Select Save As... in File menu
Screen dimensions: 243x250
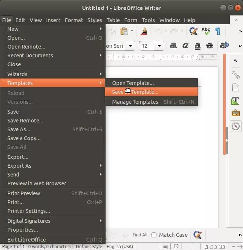point(53,129)
